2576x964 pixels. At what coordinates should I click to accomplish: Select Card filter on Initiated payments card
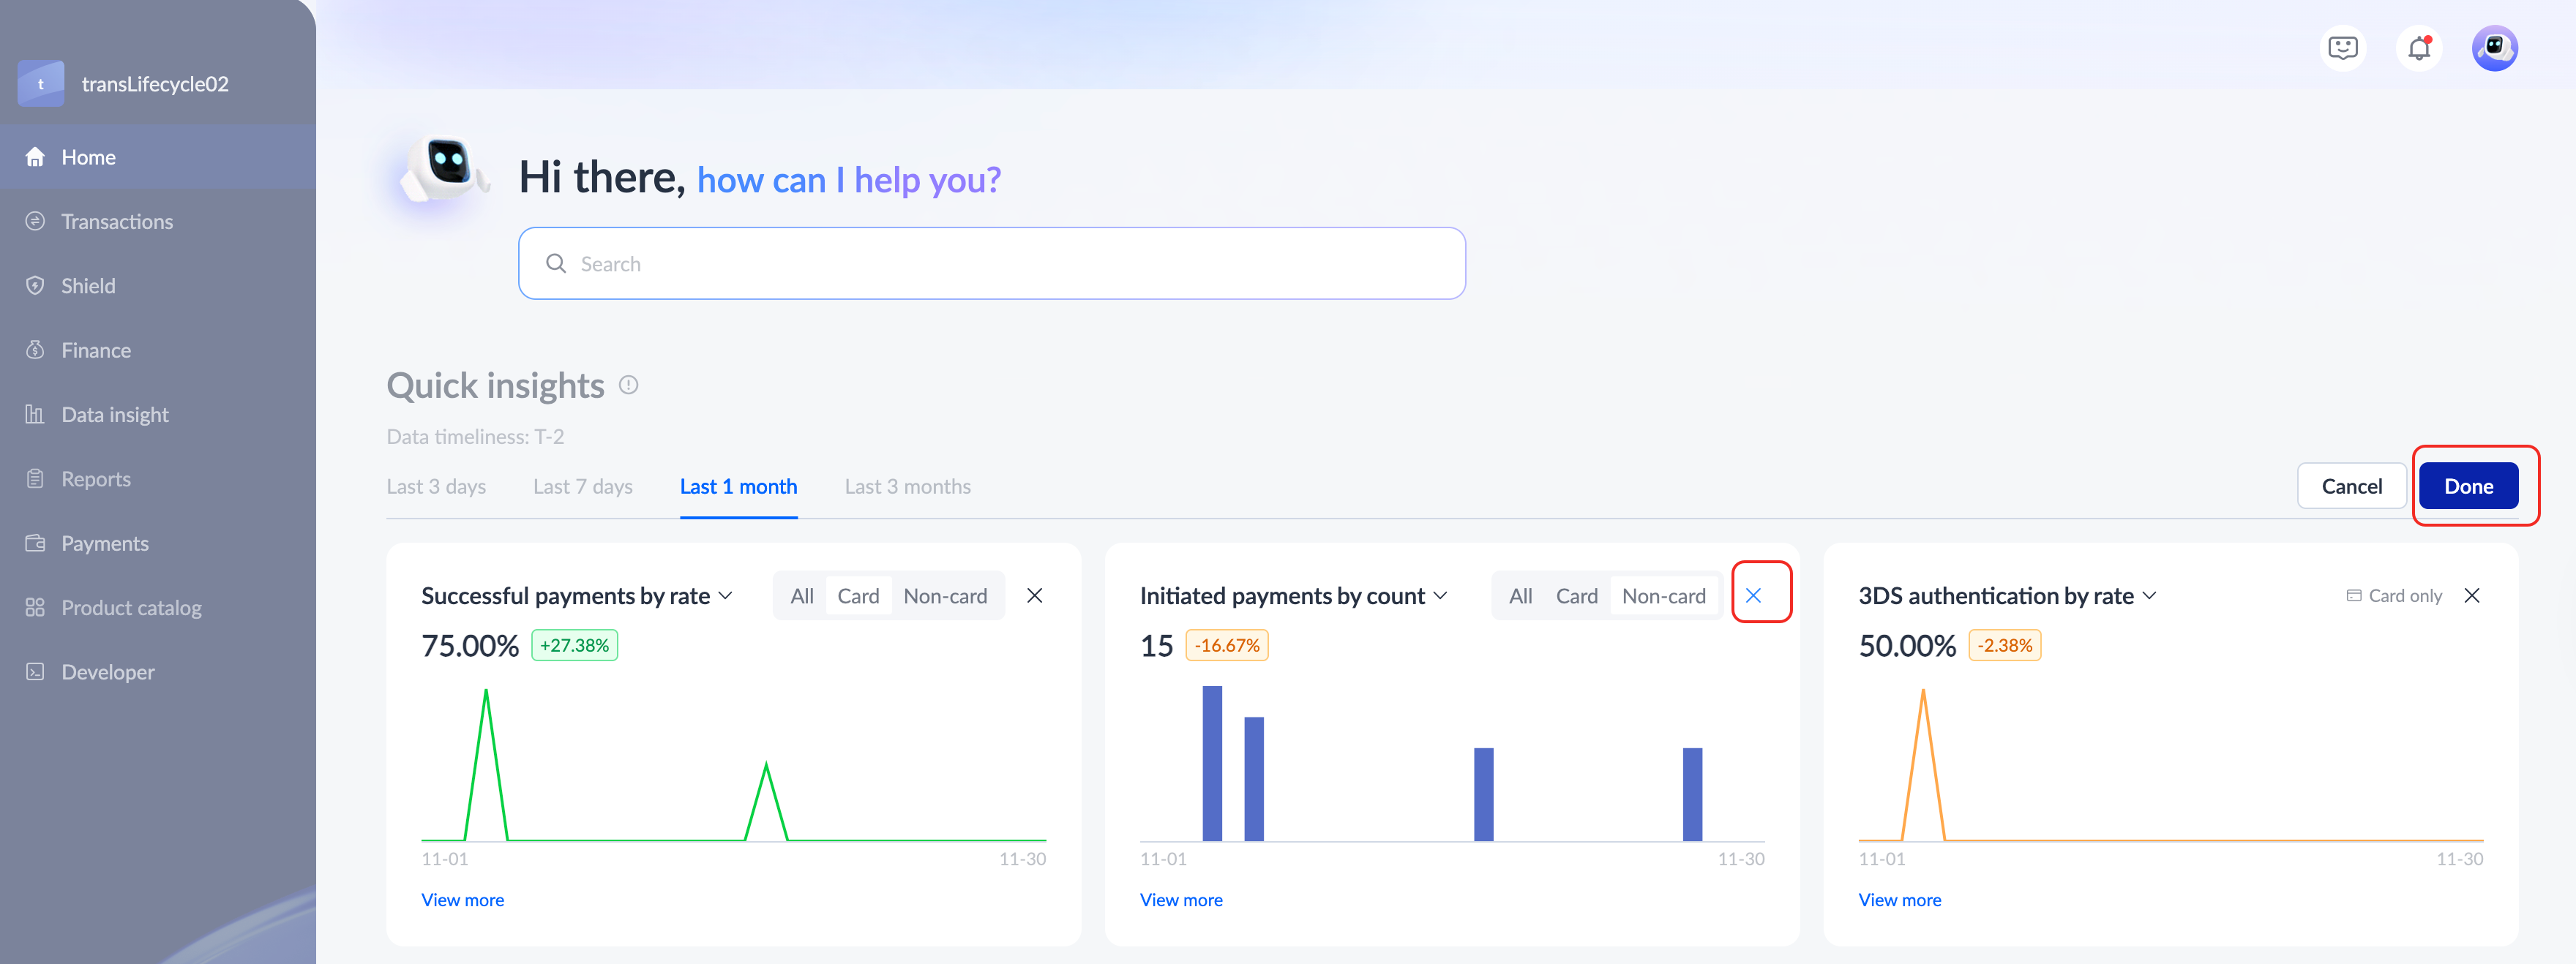click(x=1576, y=596)
